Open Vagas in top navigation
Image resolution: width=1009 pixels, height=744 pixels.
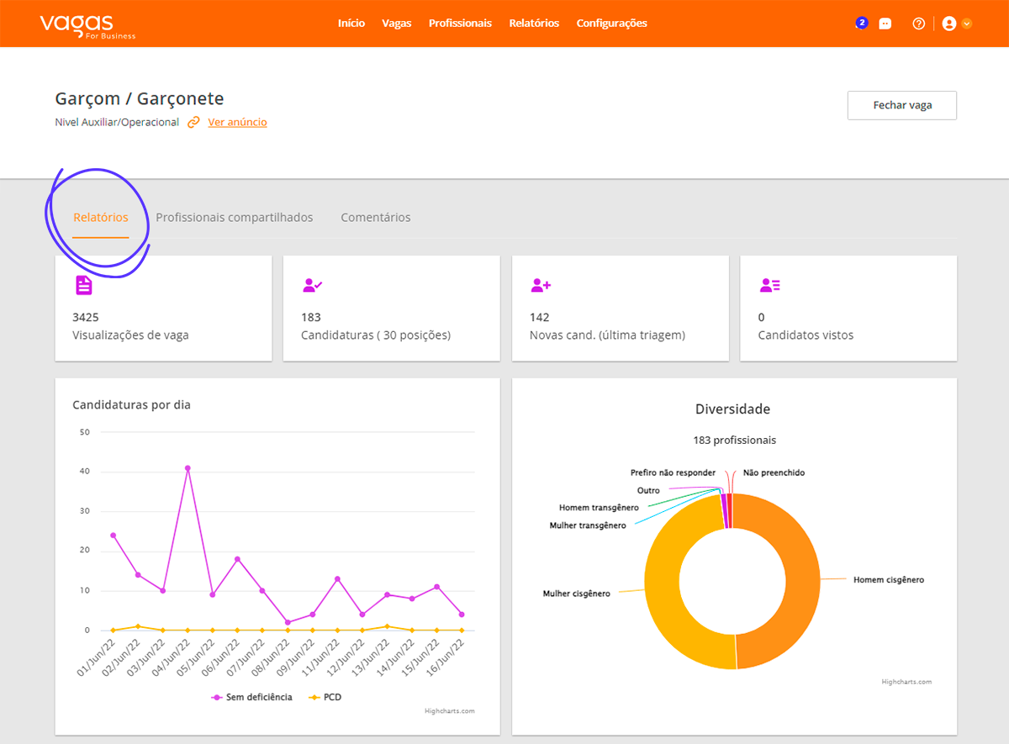[397, 24]
